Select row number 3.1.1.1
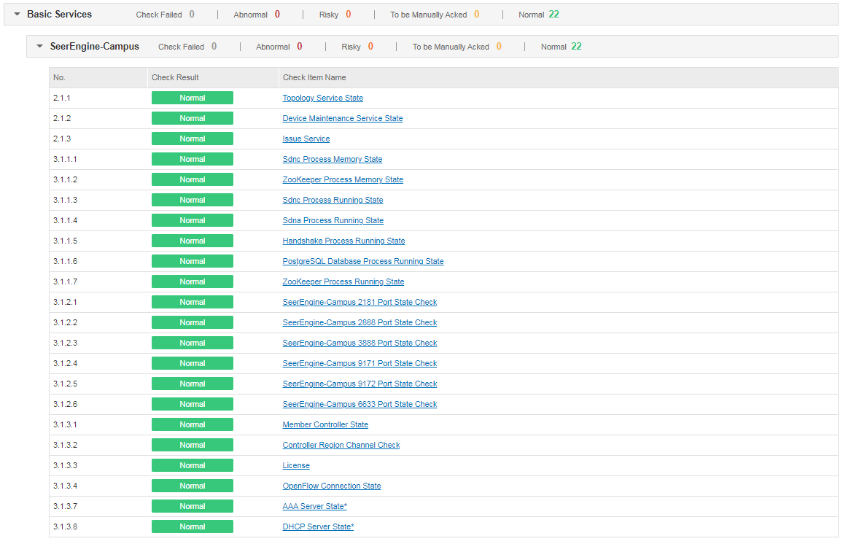The height and width of the screenshot is (544, 843). 65,159
